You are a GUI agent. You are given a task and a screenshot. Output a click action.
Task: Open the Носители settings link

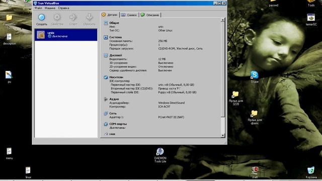coord(116,77)
